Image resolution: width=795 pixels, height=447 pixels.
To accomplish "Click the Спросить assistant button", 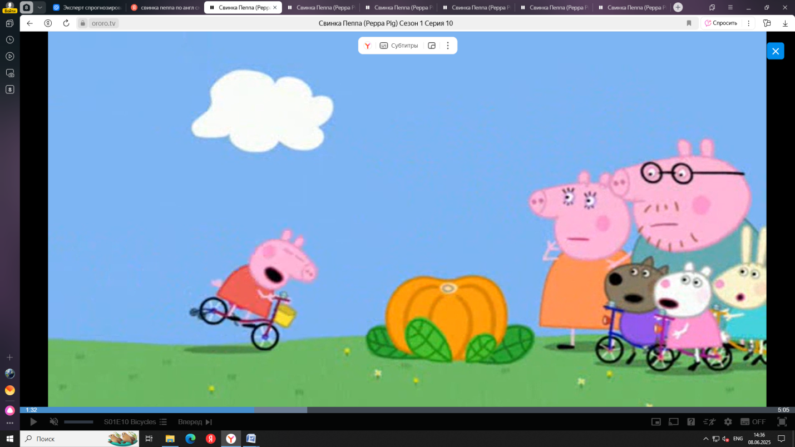I will (x=721, y=23).
